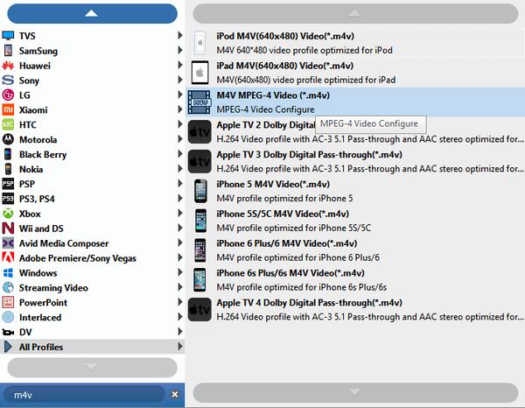Click the TVS monitor icon
Screen dimensions: 525x408
tap(8, 36)
